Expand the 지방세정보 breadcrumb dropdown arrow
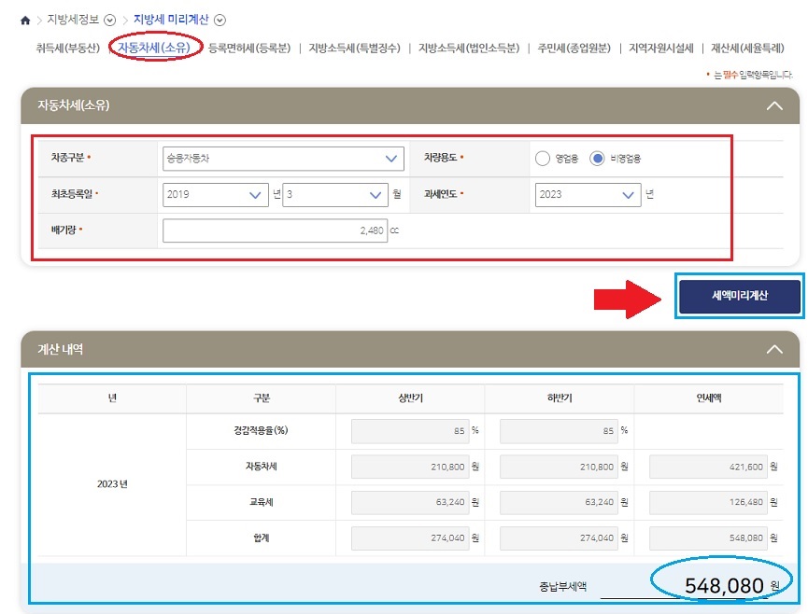Image resolution: width=808 pixels, height=614 pixels. [110, 21]
